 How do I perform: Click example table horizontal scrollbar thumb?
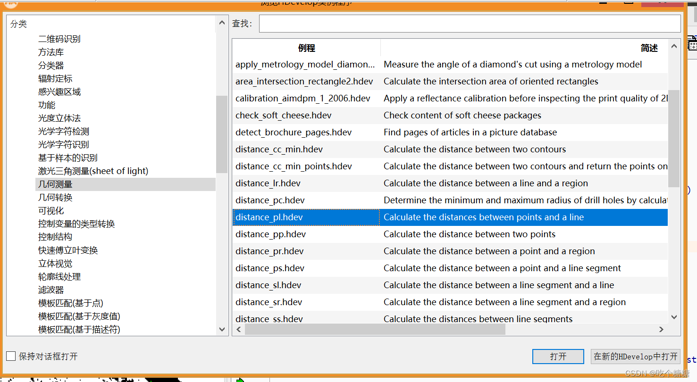click(x=375, y=329)
